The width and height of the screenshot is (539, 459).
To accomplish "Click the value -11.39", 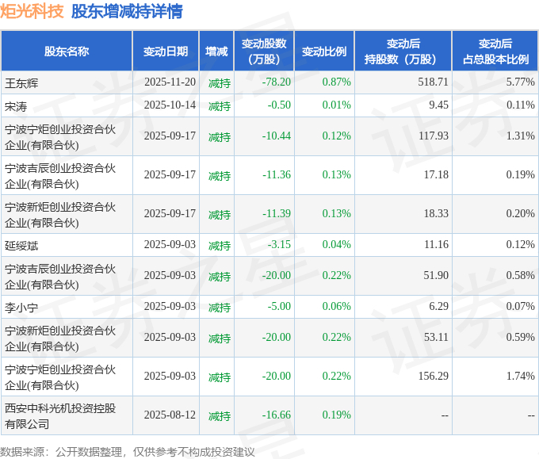I will (277, 213).
